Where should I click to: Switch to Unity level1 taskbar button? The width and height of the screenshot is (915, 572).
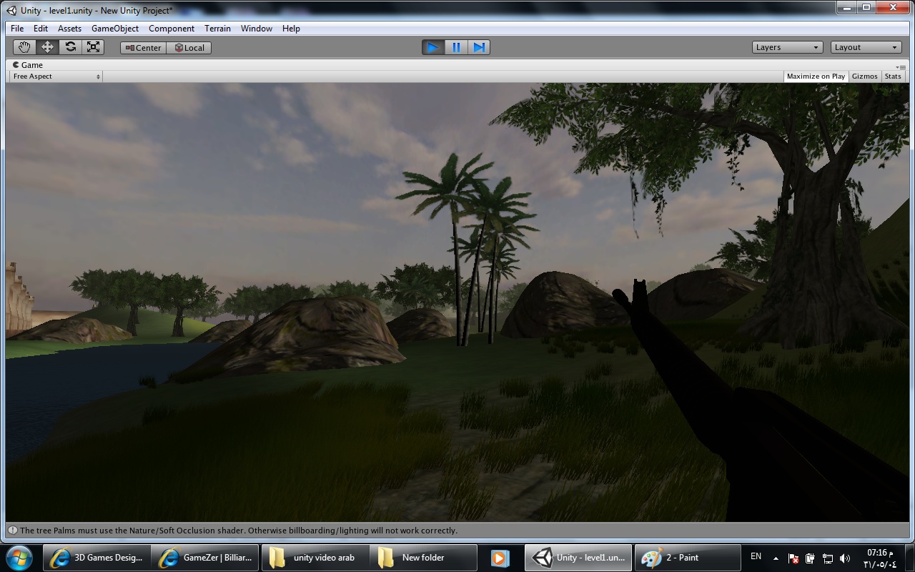(578, 558)
